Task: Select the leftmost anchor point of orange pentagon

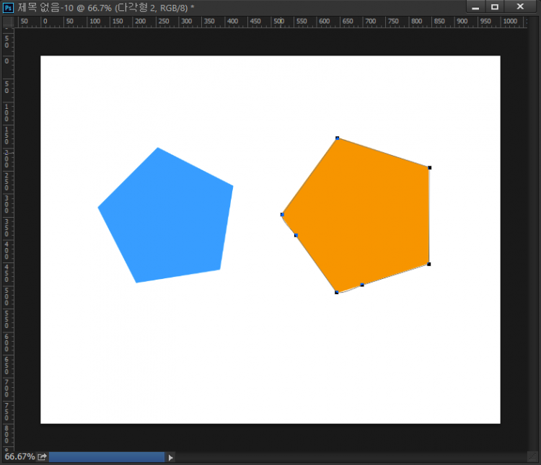Action: (282, 215)
